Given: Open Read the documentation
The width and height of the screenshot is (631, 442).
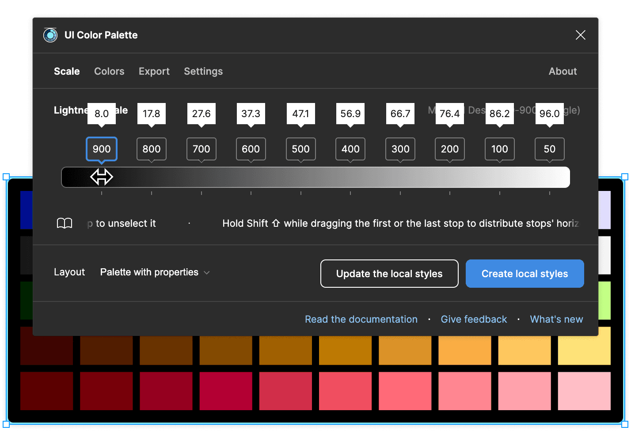Looking at the screenshot, I should [361, 319].
